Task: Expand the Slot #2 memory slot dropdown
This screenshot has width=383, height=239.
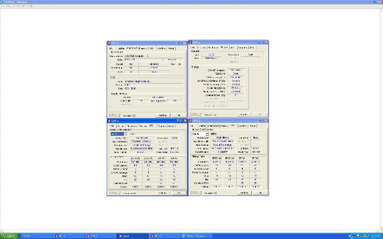Action: 207,134
